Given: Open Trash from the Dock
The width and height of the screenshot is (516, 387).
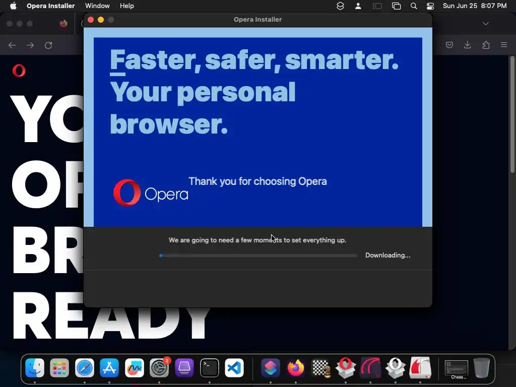Looking at the screenshot, I should [x=481, y=367].
